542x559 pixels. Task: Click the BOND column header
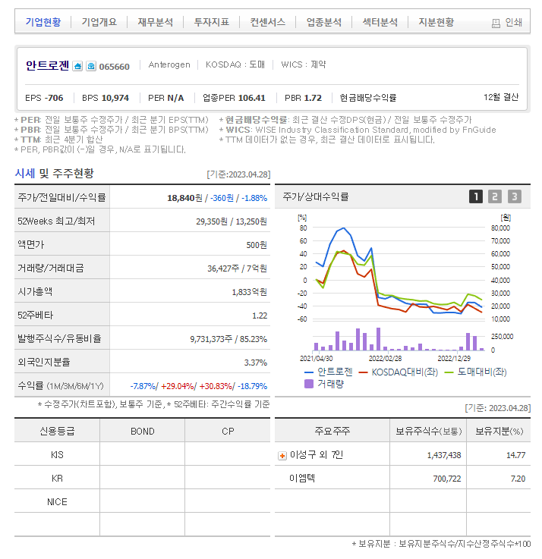(x=143, y=431)
